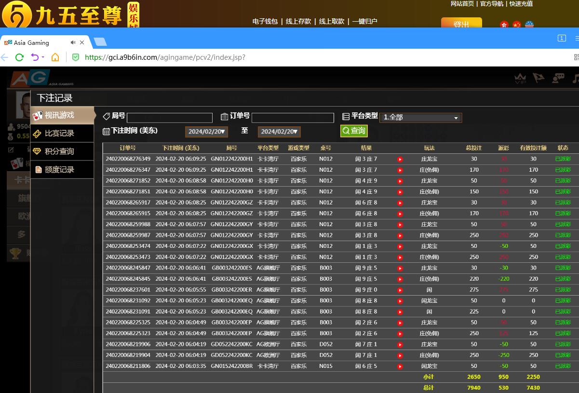Viewport: 579px width, 393px height.
Task: Open a new browser tab
Action: click(x=100, y=42)
